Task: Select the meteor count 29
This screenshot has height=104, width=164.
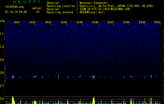Action: pyautogui.click(x=38, y=12)
